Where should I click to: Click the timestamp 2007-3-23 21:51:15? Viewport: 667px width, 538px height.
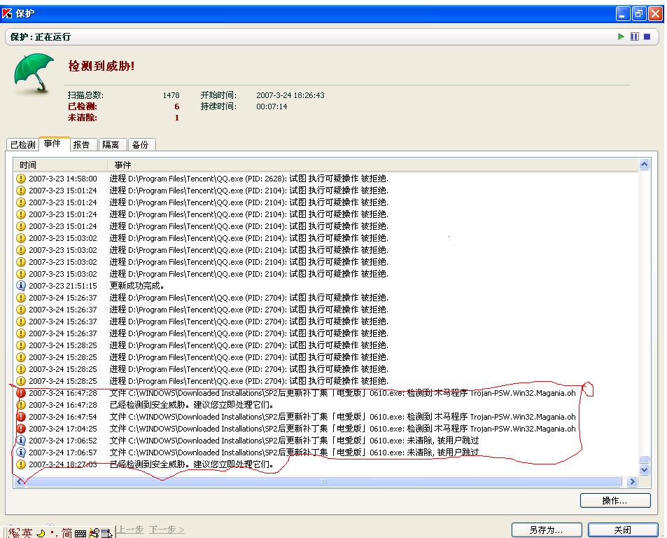pyautogui.click(x=63, y=286)
